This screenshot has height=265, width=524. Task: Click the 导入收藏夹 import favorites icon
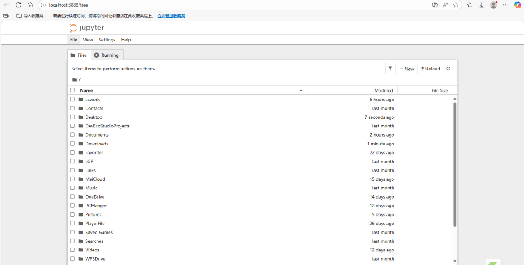click(x=19, y=16)
